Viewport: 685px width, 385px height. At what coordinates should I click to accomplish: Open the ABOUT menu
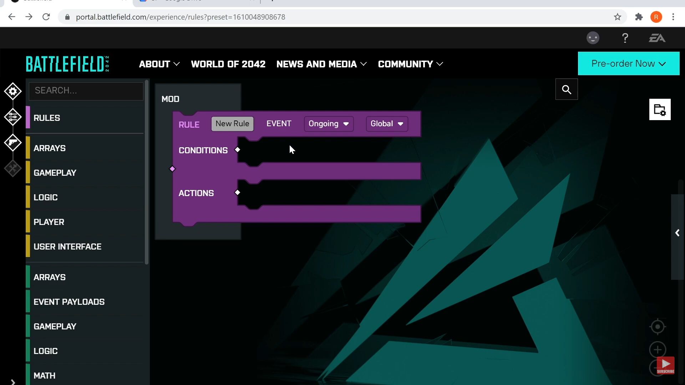click(159, 64)
